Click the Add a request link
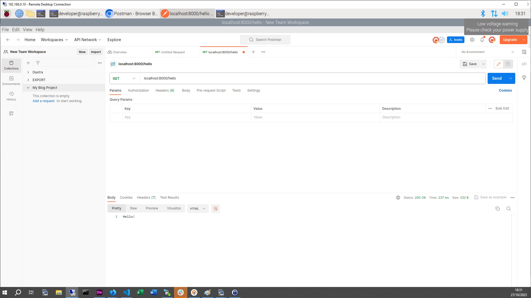Screen dimensions: 531x298 (x=44, y=101)
